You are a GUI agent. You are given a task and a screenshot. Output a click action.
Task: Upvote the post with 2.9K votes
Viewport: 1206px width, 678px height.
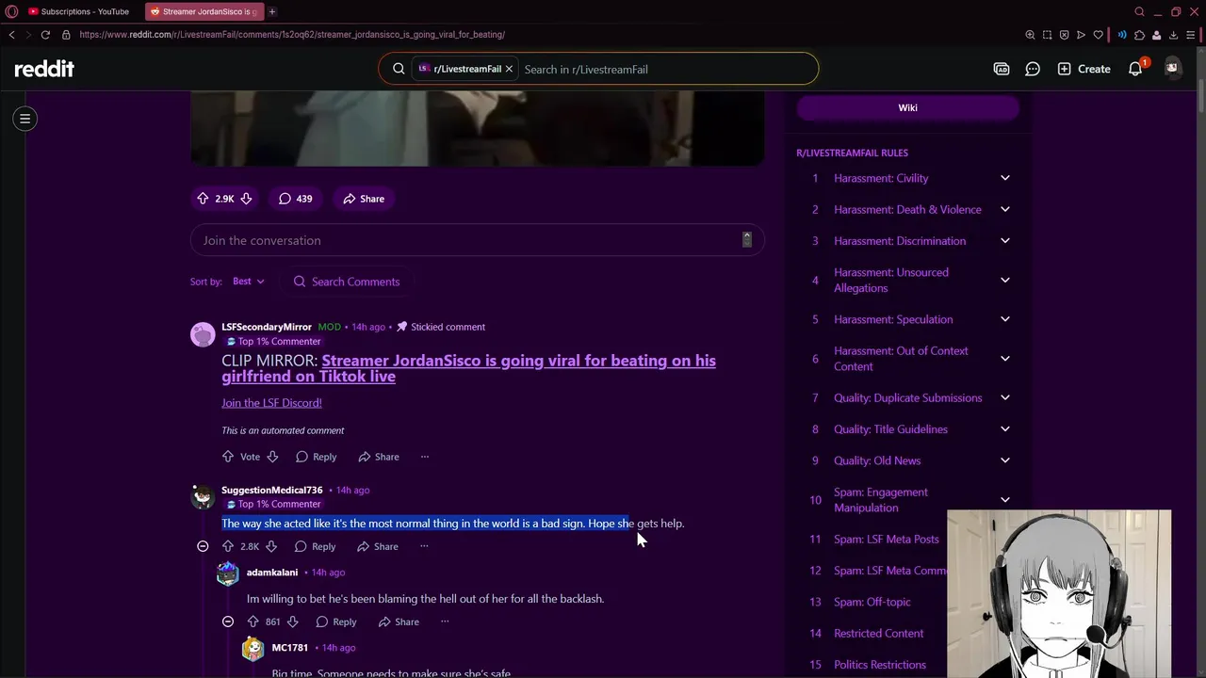pyautogui.click(x=203, y=199)
